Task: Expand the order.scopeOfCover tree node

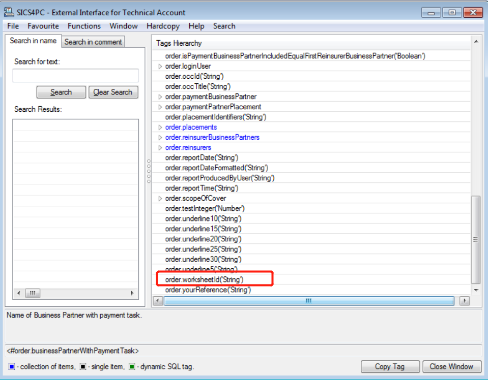Action: coord(160,199)
